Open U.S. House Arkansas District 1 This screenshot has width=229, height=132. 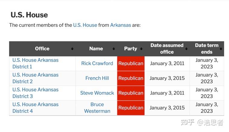tap(35, 63)
